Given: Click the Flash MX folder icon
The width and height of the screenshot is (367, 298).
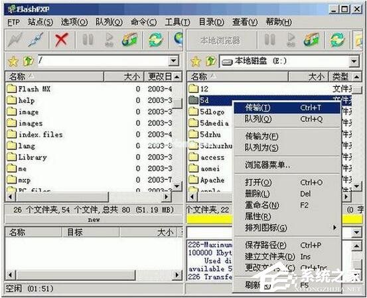Looking at the screenshot, I should [11, 89].
